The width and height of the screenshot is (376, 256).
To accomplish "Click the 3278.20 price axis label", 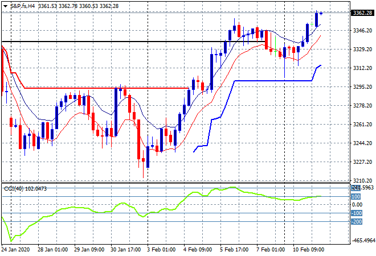I will pyautogui.click(x=362, y=106).
